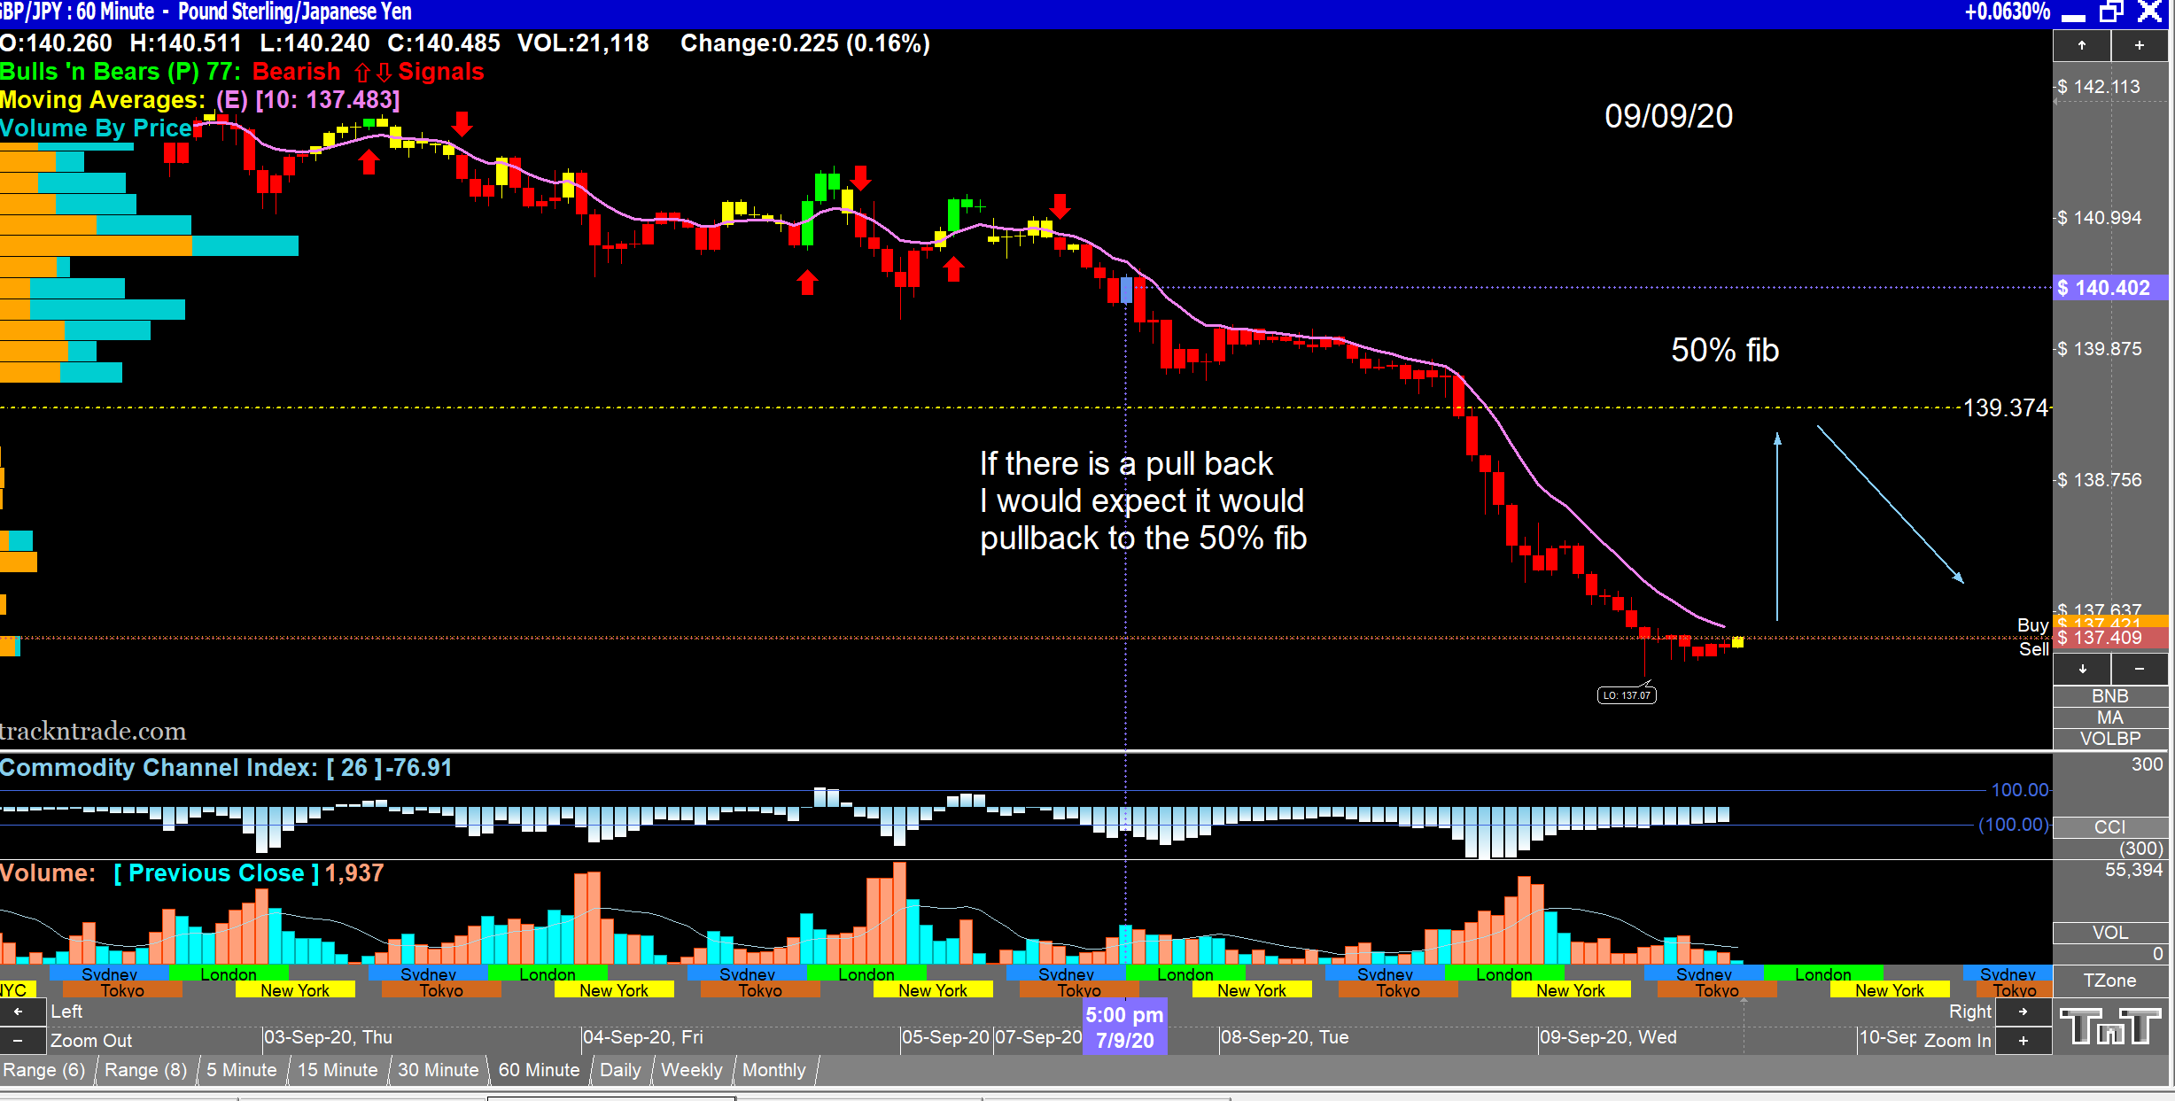The image size is (2175, 1101).
Task: Open the BNB panel button on right sidebar
Action: 2109,697
